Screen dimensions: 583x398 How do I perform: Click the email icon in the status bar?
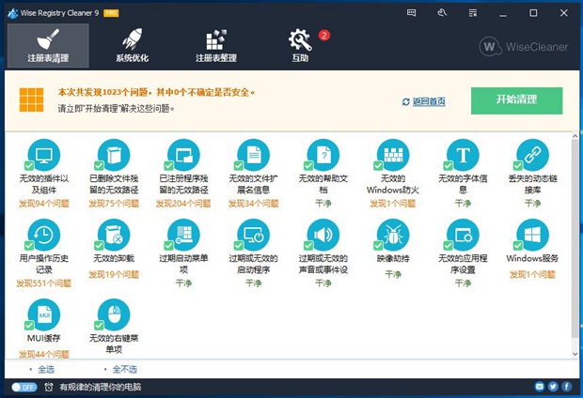tap(539, 387)
